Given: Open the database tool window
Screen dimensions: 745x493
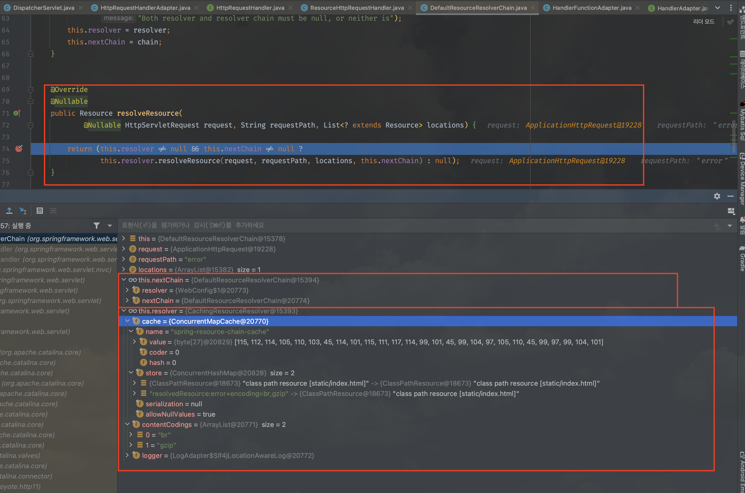Looking at the screenshot, I should pyautogui.click(x=742, y=70).
